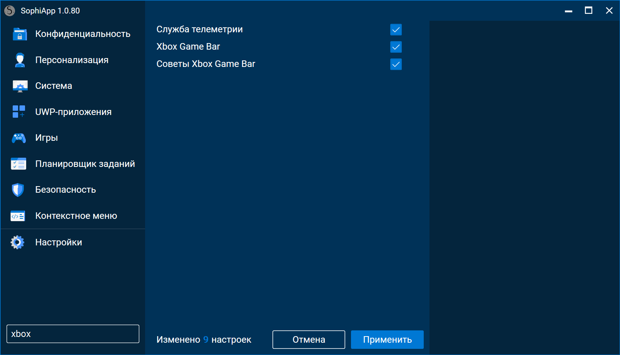Image resolution: width=620 pixels, height=355 pixels.
Task: Open the Игры category
Action: [x=47, y=138]
